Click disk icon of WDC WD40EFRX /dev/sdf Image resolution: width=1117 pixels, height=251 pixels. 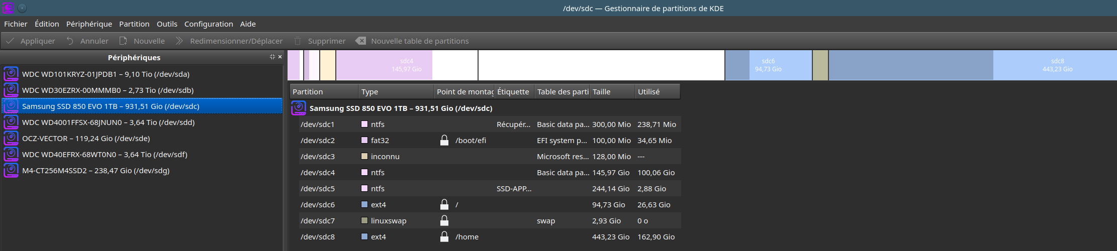pyautogui.click(x=11, y=154)
